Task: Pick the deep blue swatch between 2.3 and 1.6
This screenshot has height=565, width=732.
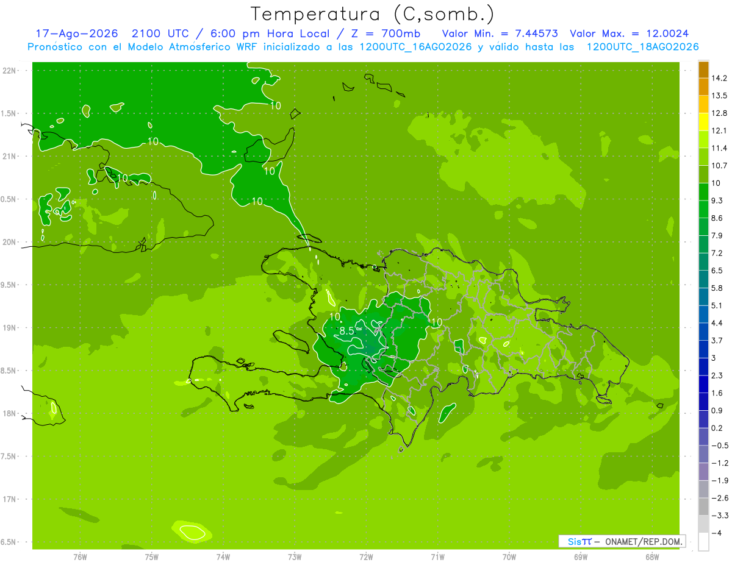Action: pyautogui.click(x=704, y=384)
